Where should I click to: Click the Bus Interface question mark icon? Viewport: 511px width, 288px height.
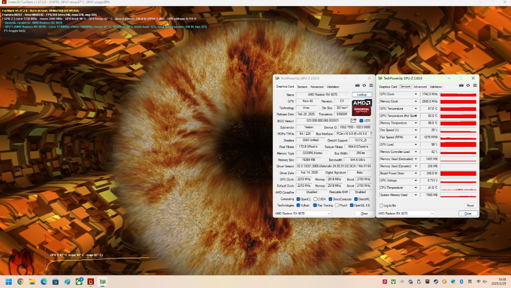pos(371,134)
